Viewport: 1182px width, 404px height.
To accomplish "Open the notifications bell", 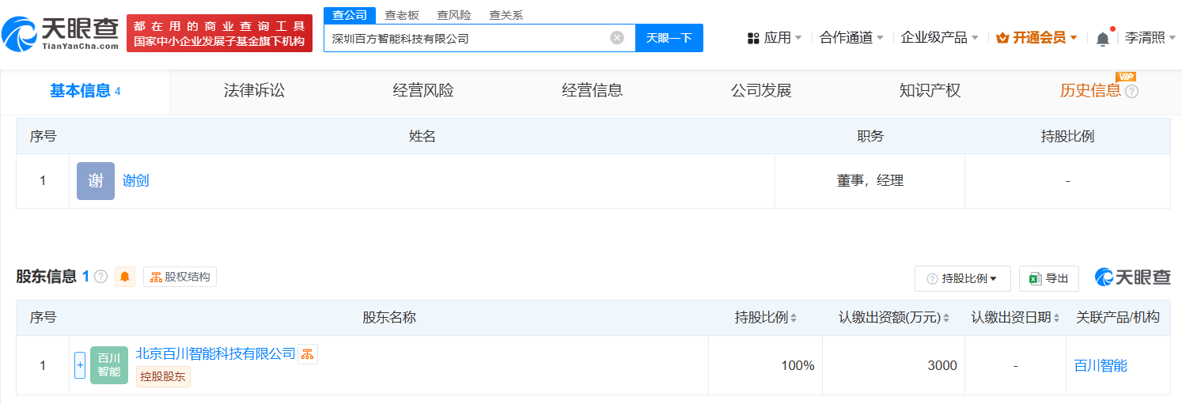I will point(1102,39).
